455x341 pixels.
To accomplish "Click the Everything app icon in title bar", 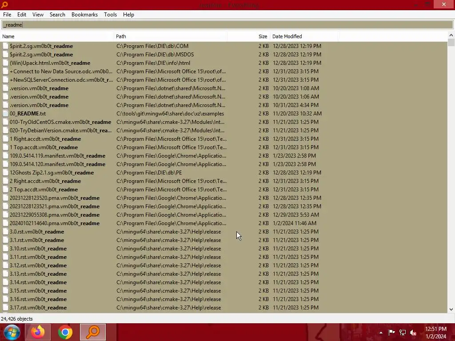I will click(x=4, y=4).
